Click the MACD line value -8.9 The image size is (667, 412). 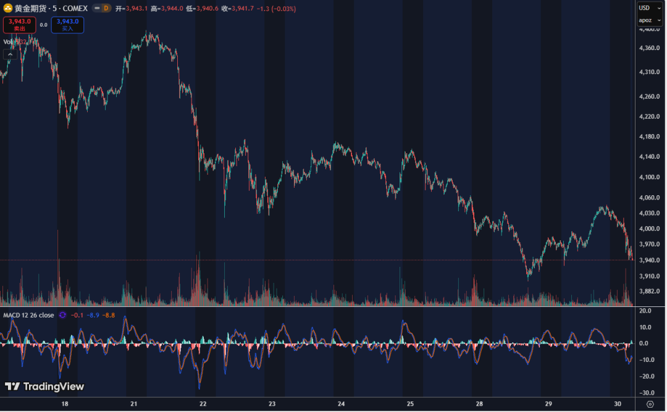tap(93, 316)
